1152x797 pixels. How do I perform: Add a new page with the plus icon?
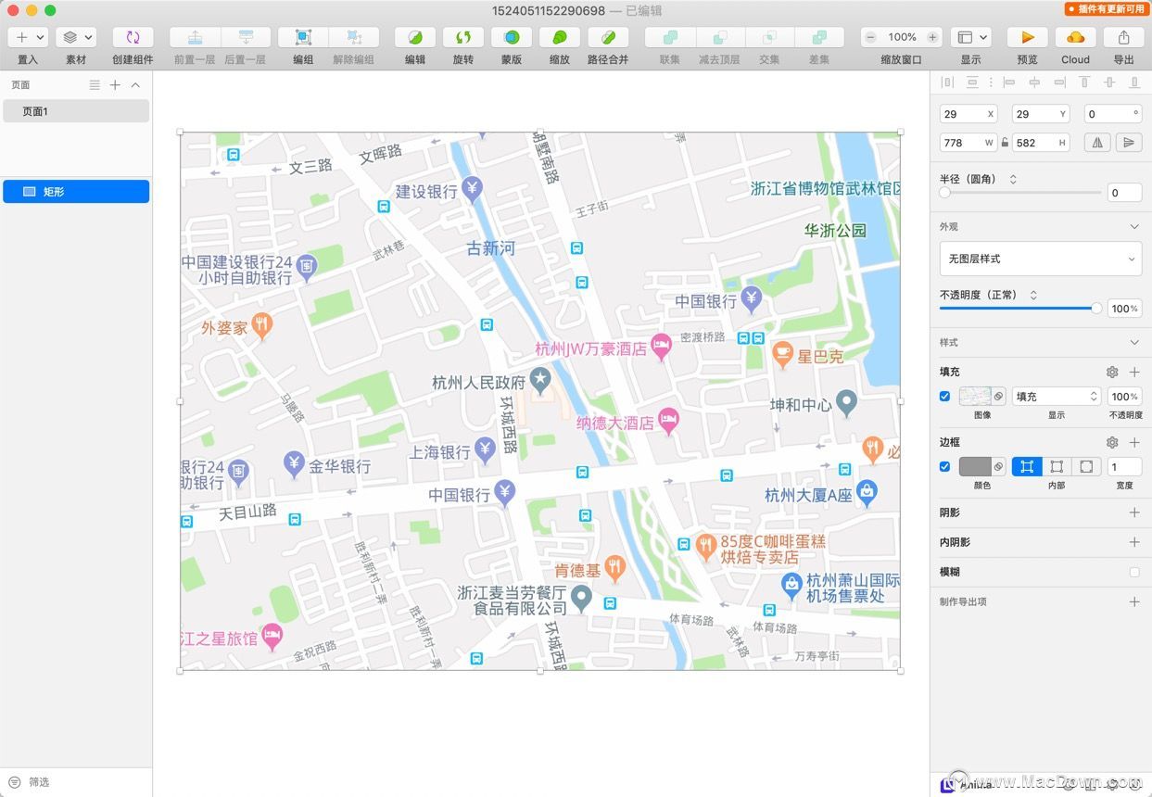[x=115, y=84]
